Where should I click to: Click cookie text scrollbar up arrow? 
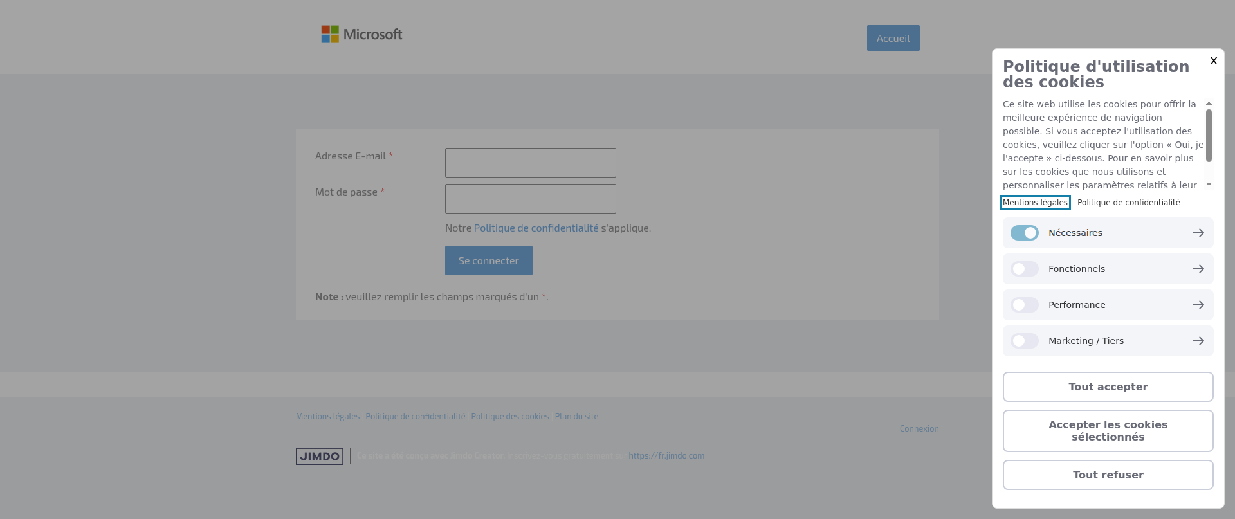pyautogui.click(x=1209, y=104)
